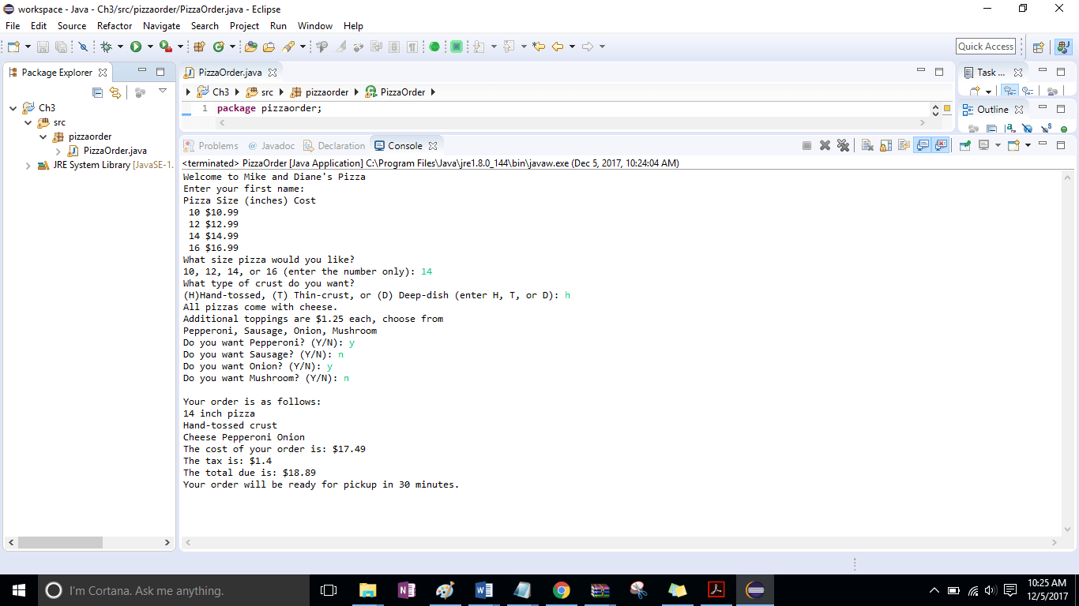This screenshot has height=606, width=1079.
Task: Open the Run button dropdown arrow
Action: click(149, 47)
